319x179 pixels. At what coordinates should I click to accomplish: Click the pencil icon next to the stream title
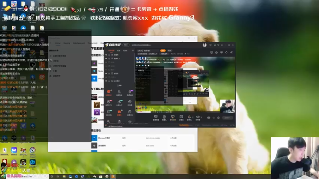tap(156, 54)
